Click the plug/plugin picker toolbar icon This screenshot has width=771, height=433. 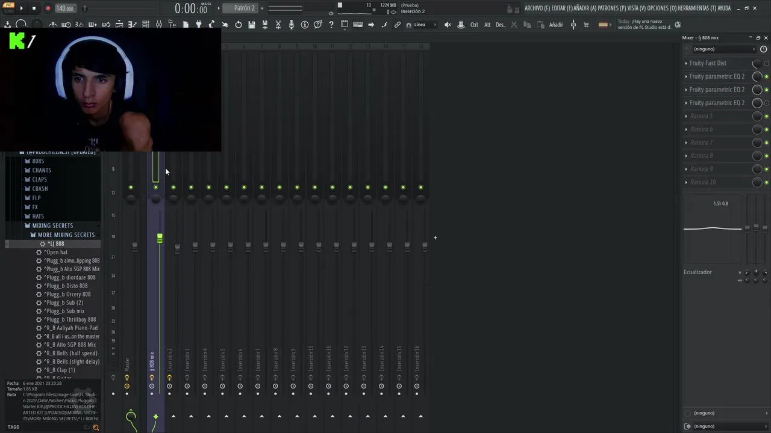coord(199,25)
